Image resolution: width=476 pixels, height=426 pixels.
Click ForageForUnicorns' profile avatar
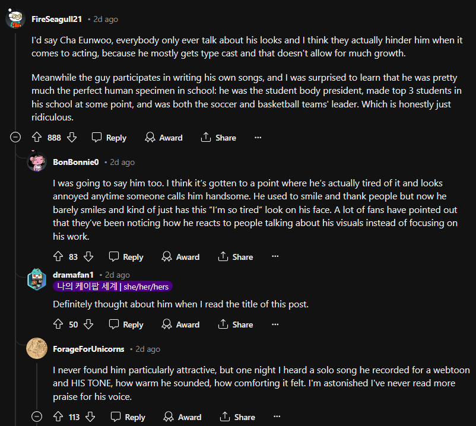(37, 349)
